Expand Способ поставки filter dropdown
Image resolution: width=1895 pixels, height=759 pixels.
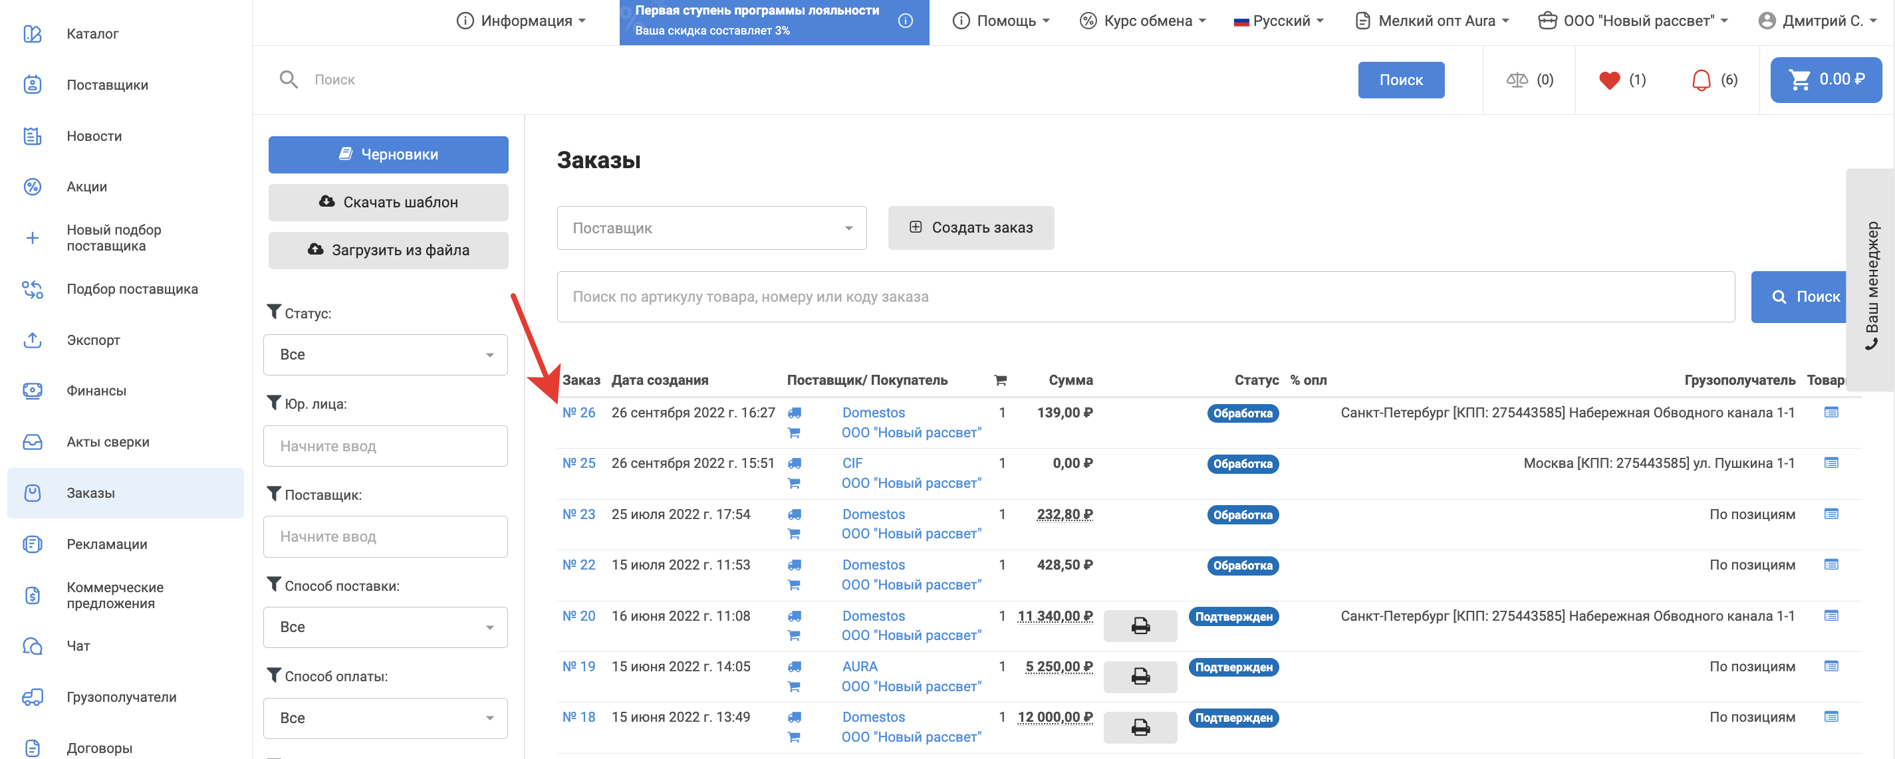(x=386, y=627)
